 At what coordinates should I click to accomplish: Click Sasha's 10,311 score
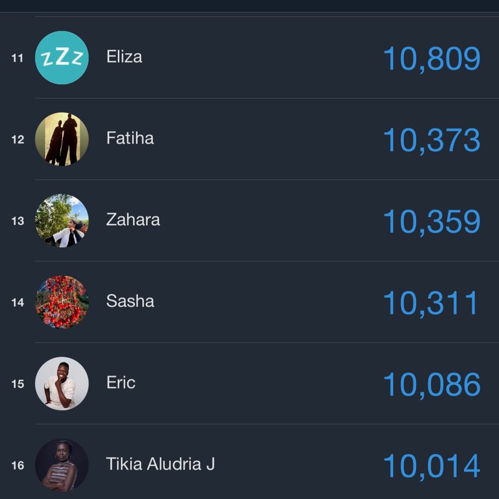[430, 303]
